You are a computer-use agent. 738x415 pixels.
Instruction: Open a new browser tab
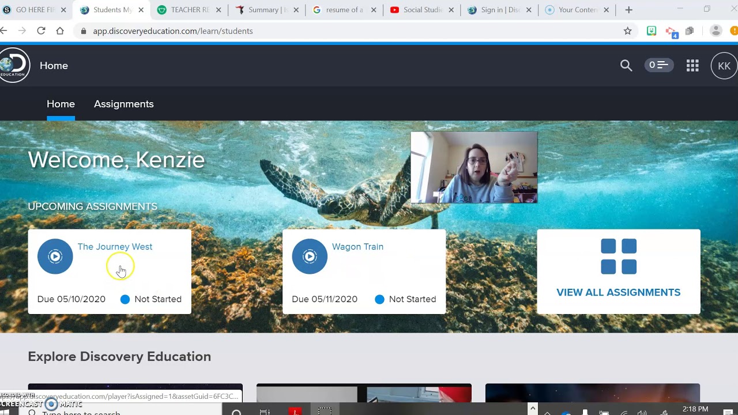click(x=629, y=10)
